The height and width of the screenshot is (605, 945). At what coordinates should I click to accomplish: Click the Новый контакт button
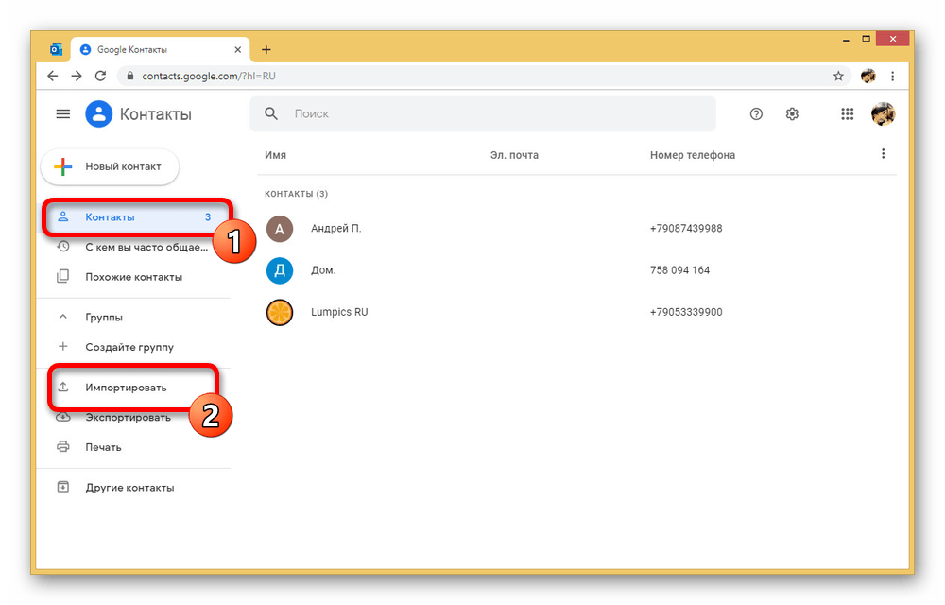click(x=110, y=166)
